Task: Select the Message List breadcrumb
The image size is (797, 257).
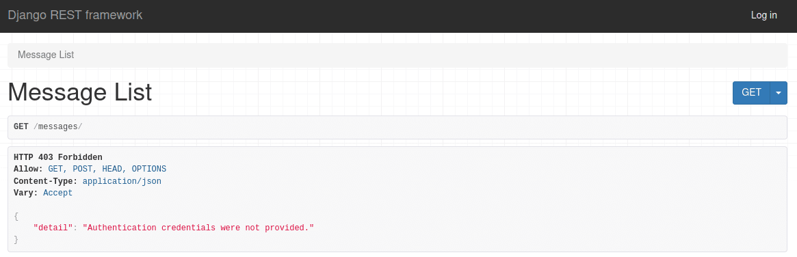Action: click(x=46, y=55)
